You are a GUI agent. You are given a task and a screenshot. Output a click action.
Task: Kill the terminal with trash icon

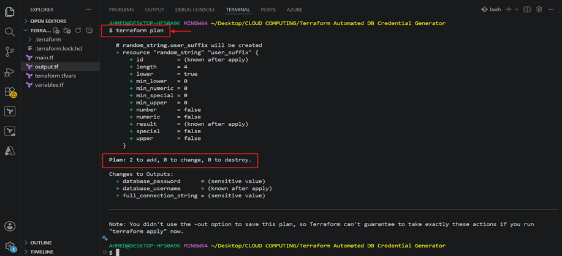pyautogui.click(x=539, y=9)
